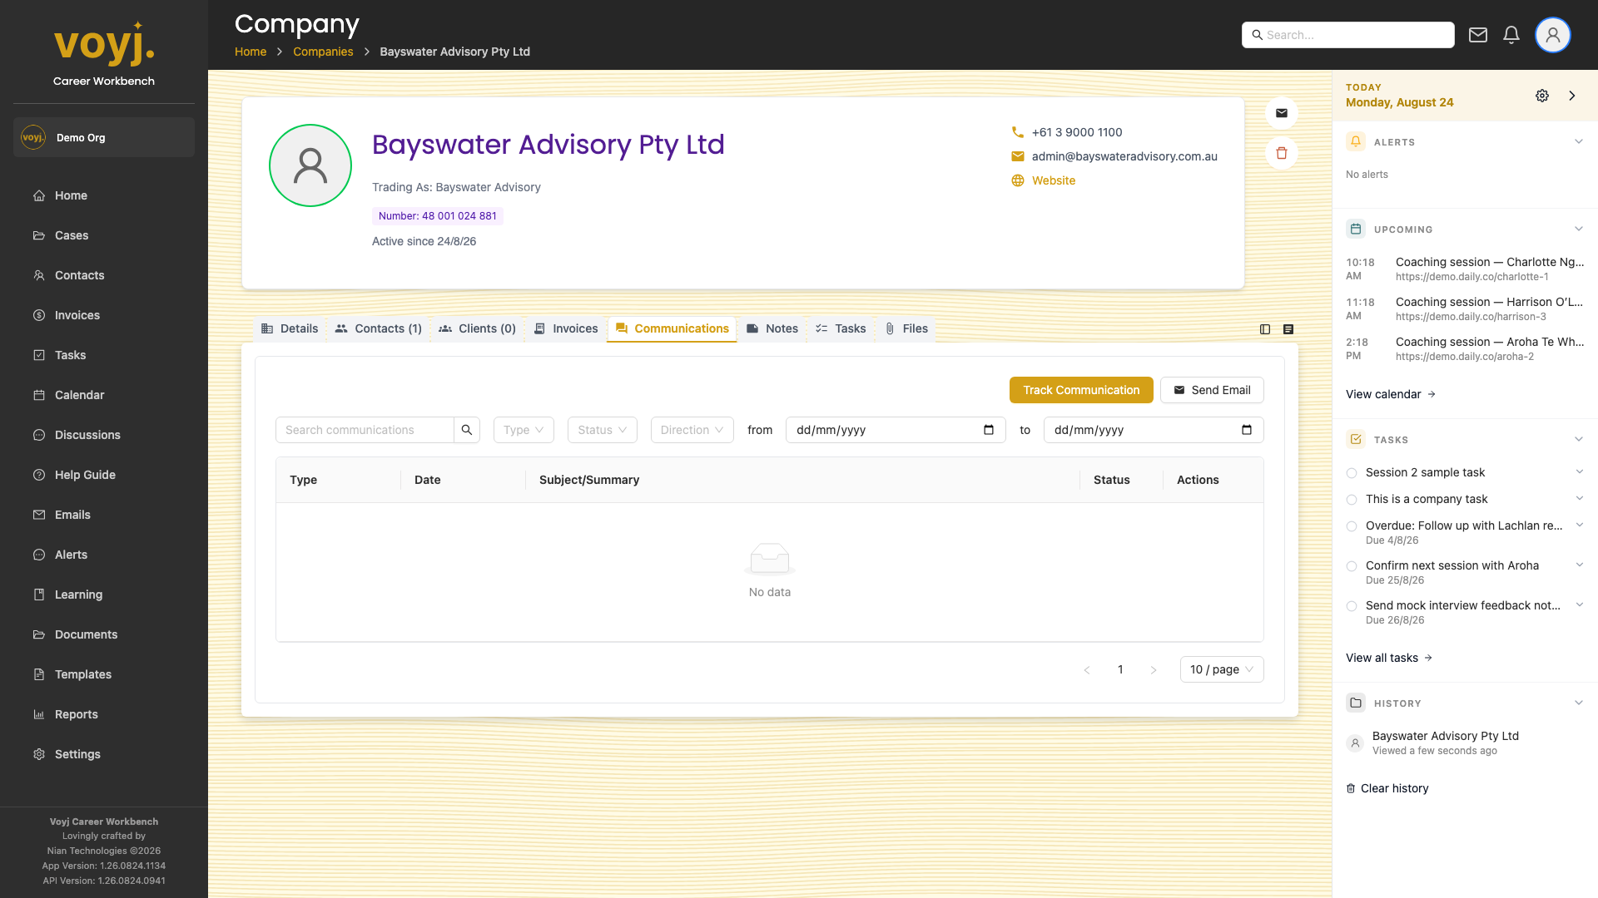Open the 10 / page size dropdown
Image resolution: width=1598 pixels, height=898 pixels.
(x=1222, y=669)
